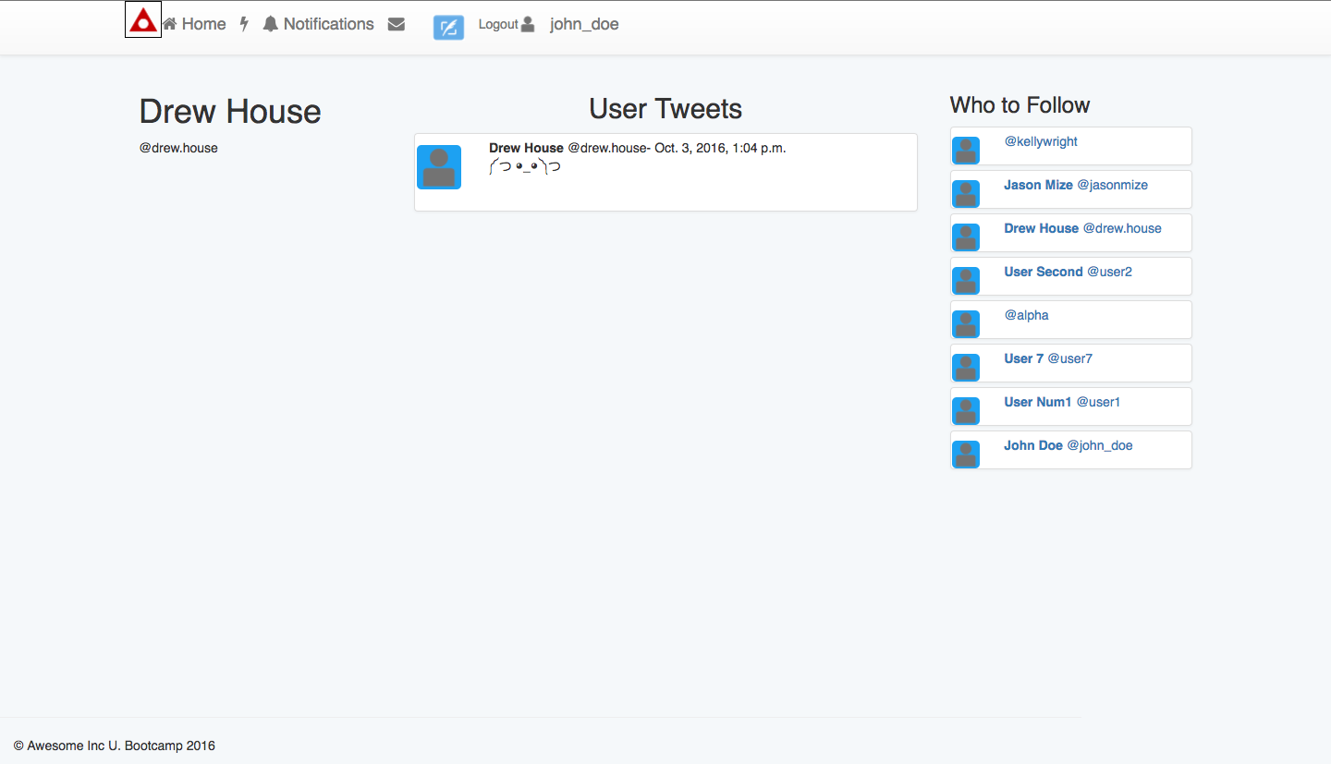Click the blue compose tweet icon

coord(448,28)
